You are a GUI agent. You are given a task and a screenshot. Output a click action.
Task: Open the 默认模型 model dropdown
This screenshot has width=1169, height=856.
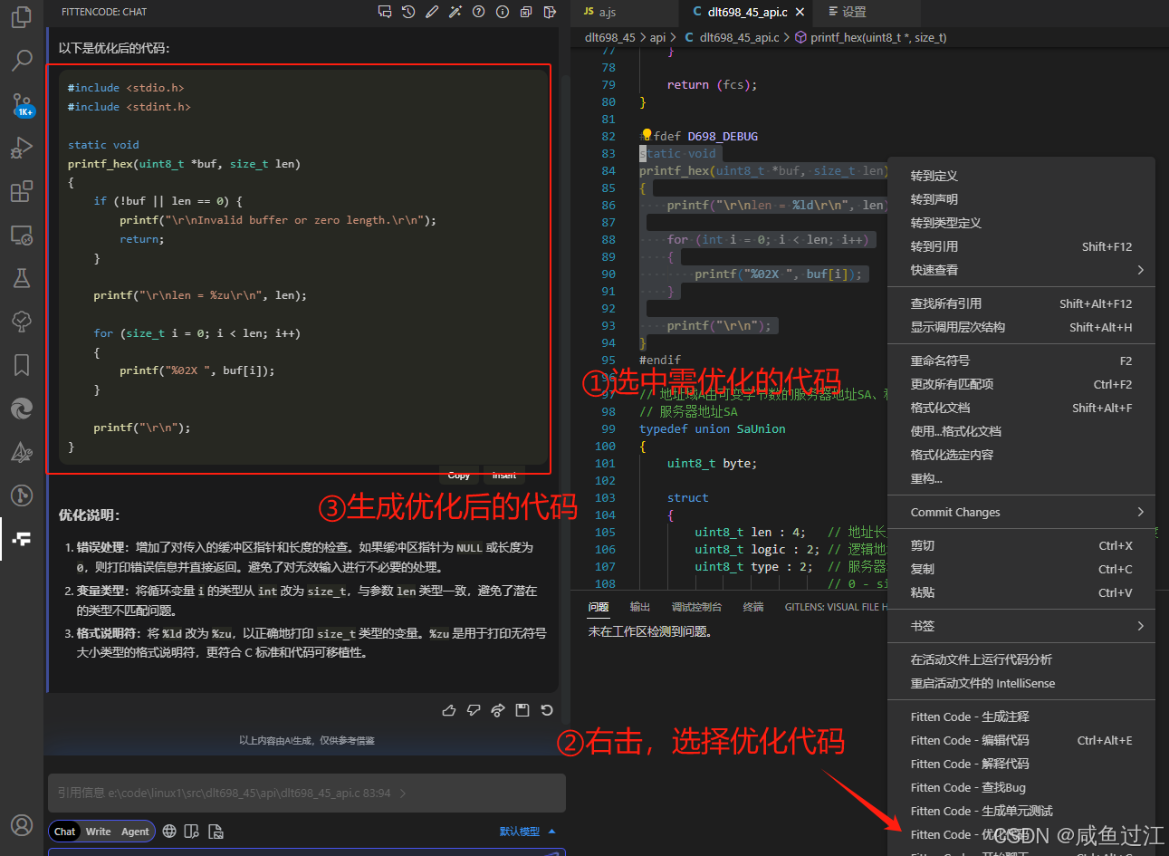[x=527, y=832]
